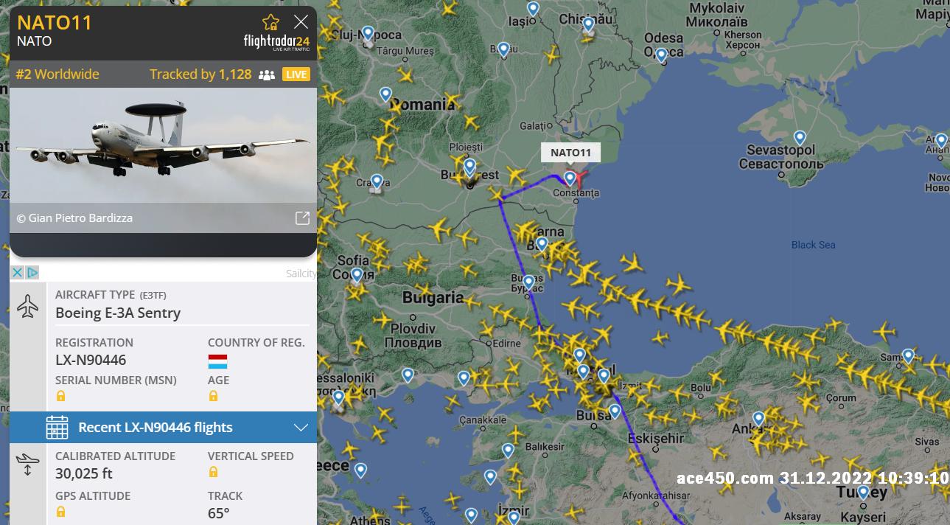The image size is (950, 525).
Task: Click locked Age padlock icon
Action: pyautogui.click(x=213, y=396)
